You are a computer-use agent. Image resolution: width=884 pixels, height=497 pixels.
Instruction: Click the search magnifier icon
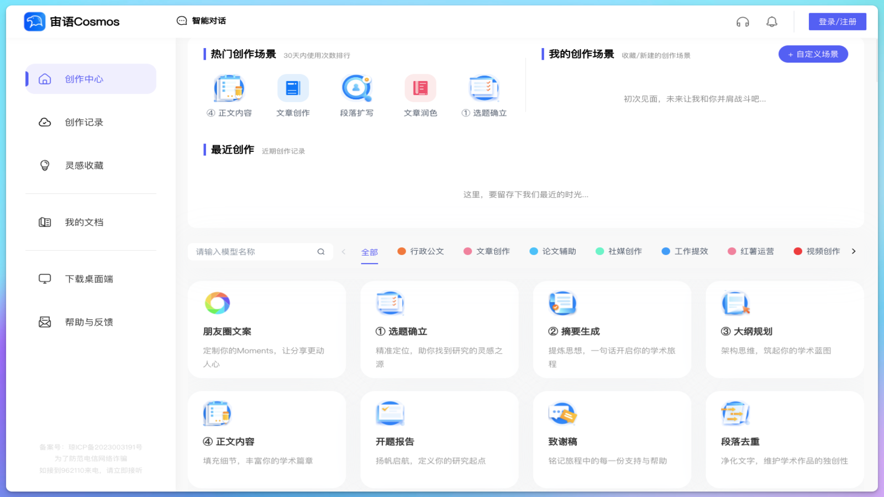[x=321, y=252]
